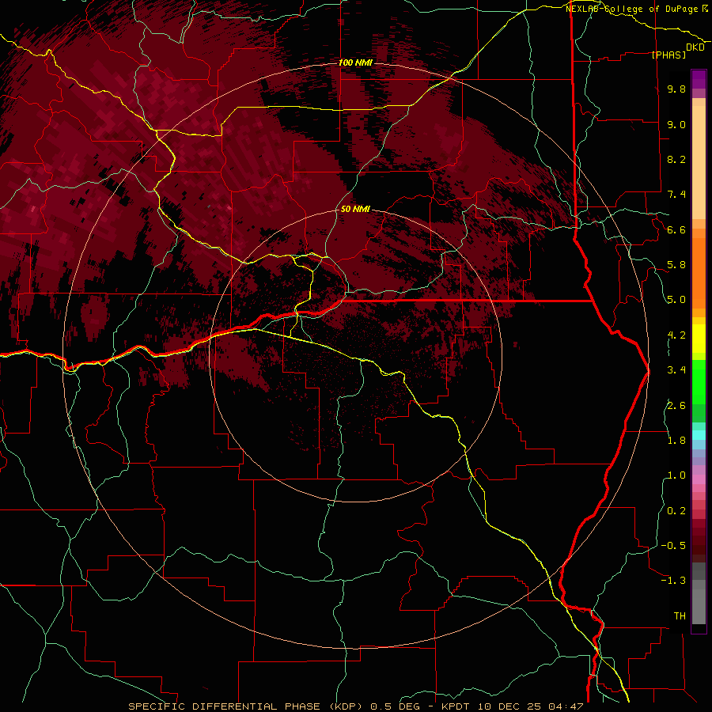Image resolution: width=712 pixels, height=712 pixels.
Task: Click the [PHAS] label above the color bar
Action: coord(668,55)
